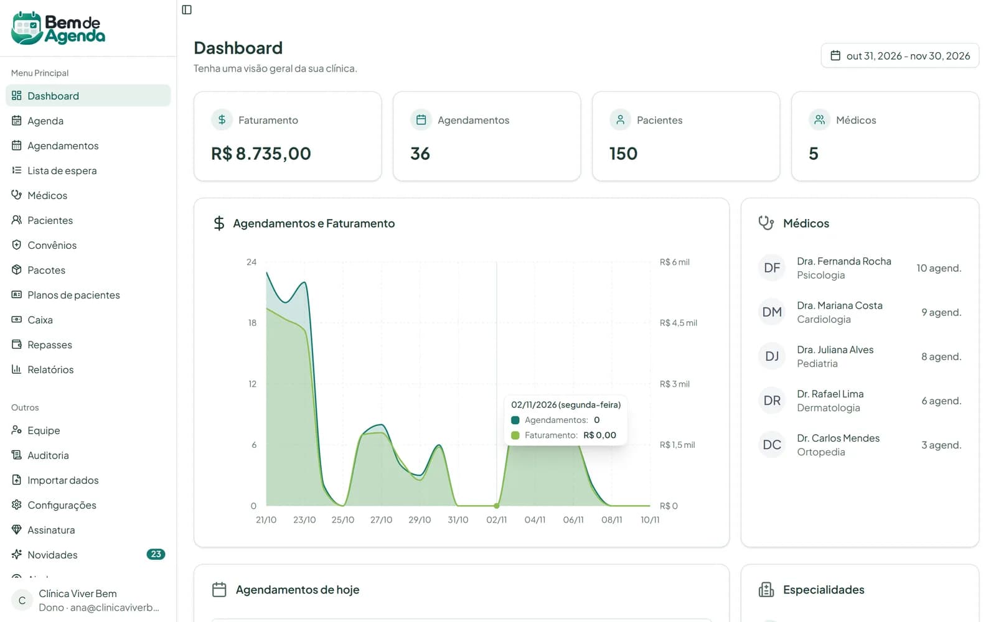Click the Assinatura diamond icon
Image resolution: width=996 pixels, height=622 pixels.
click(x=17, y=530)
